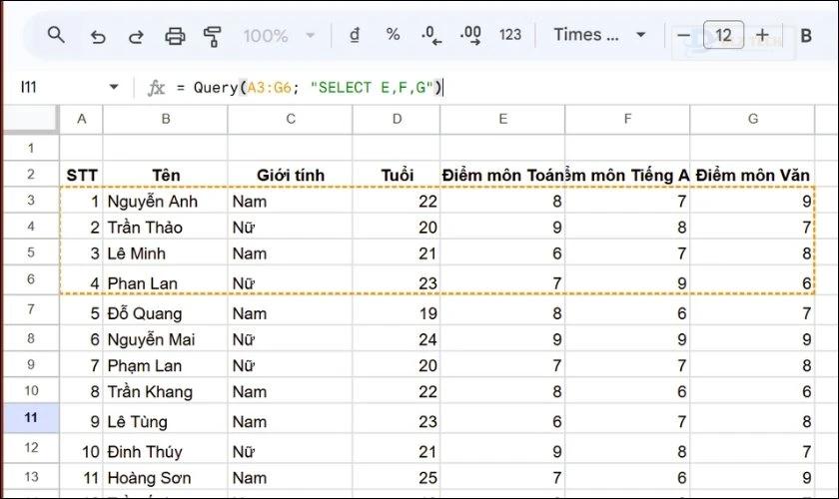Undo the last action
The width and height of the screenshot is (839, 499).
[x=98, y=36]
